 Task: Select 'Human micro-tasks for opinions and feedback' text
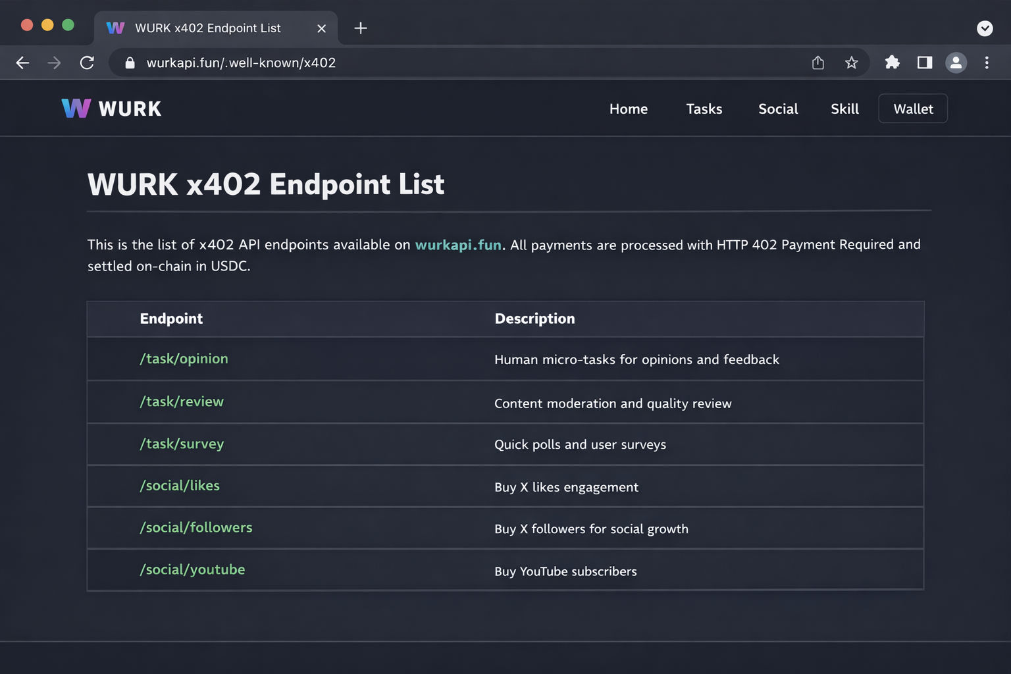tap(636, 359)
